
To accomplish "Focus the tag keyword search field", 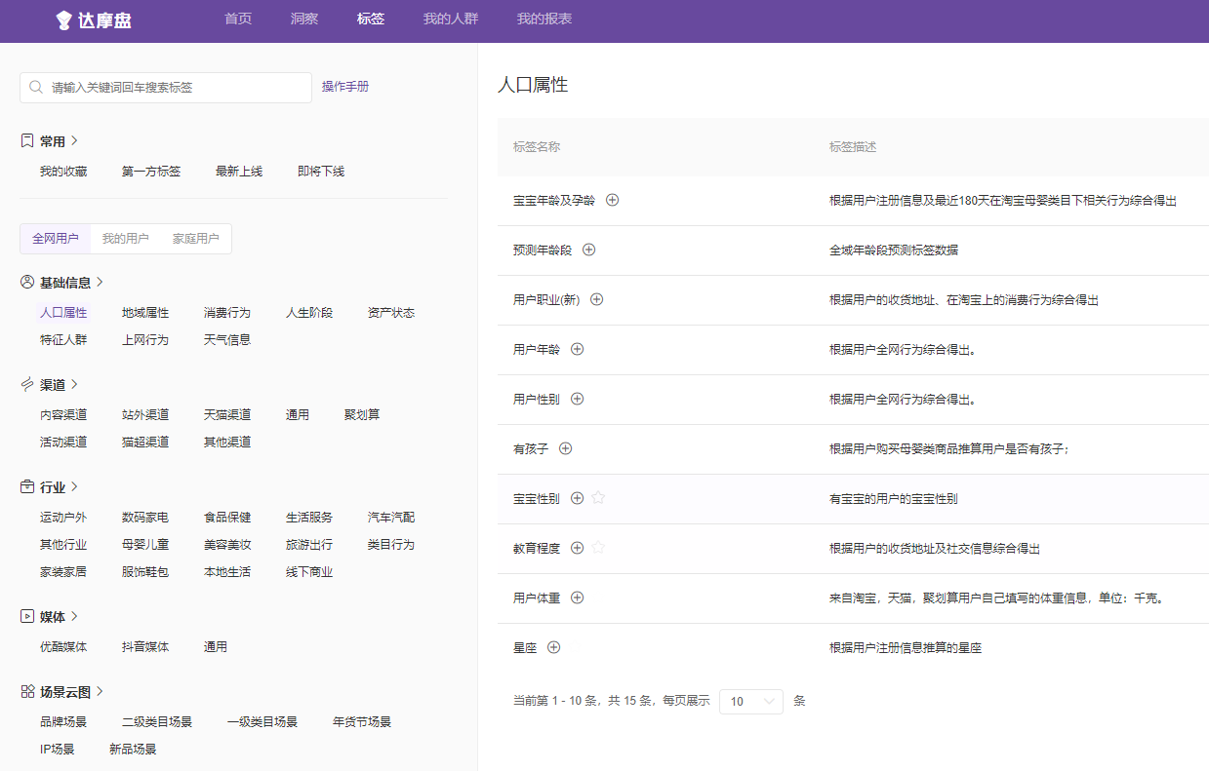I will 166,87.
